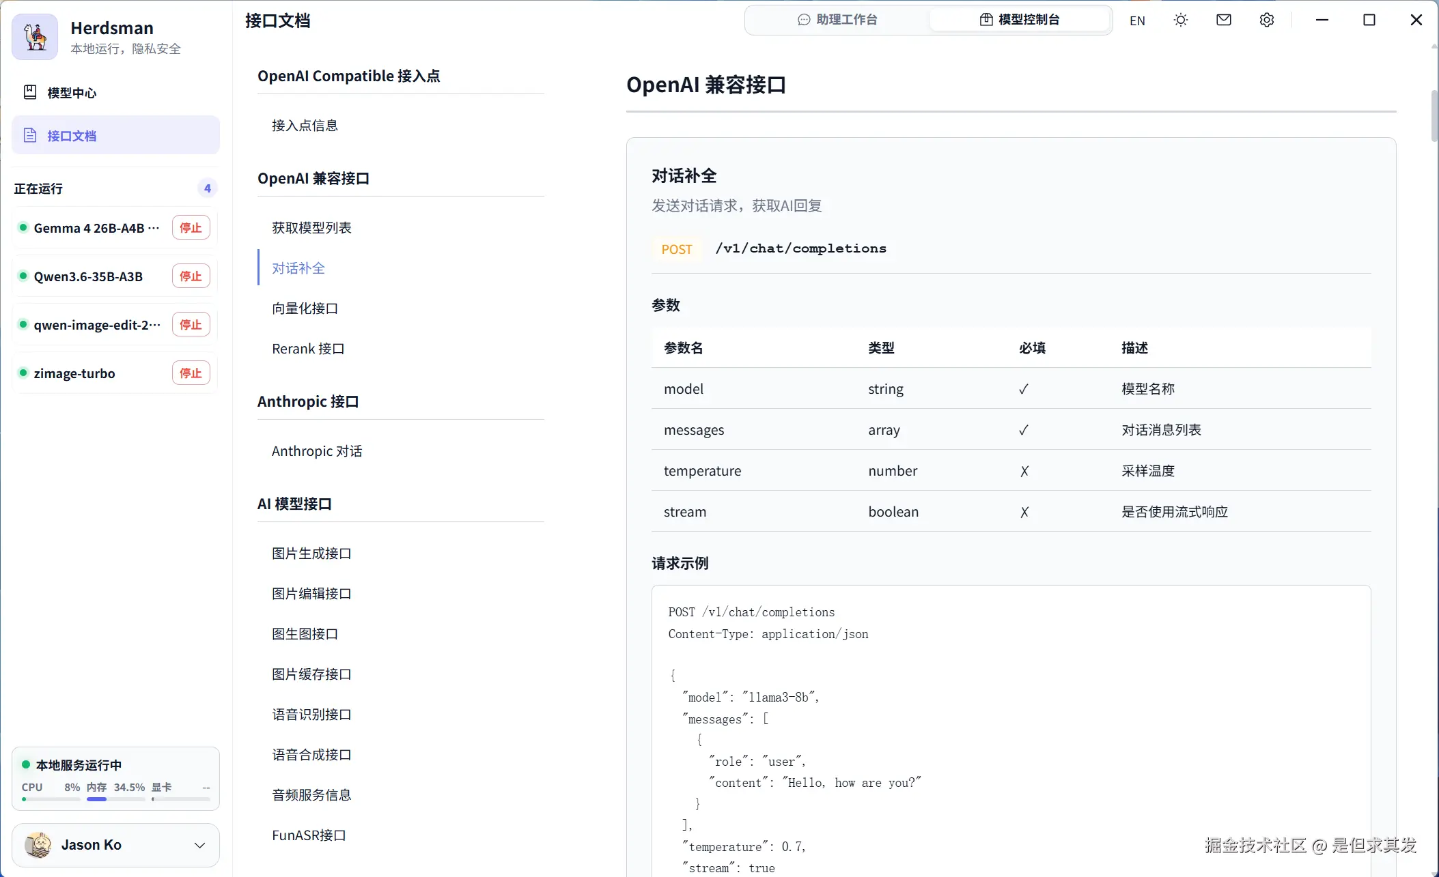Select the 接口文档 sidebar item

(x=115, y=135)
